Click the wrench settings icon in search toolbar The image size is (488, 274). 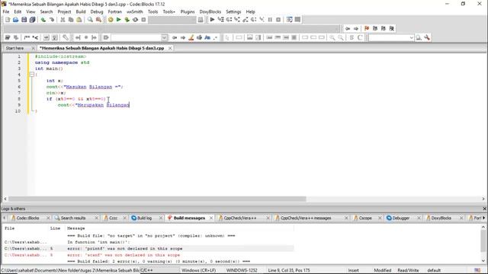coord(427,37)
